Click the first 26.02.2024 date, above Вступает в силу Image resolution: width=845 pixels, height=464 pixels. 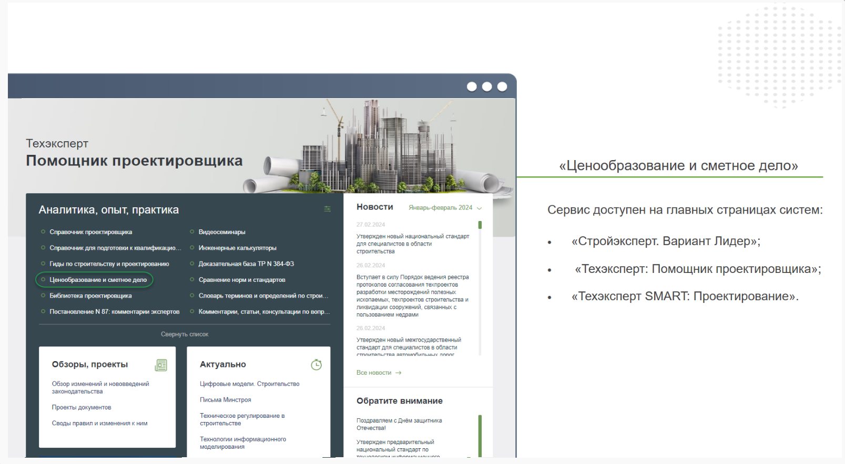371,266
